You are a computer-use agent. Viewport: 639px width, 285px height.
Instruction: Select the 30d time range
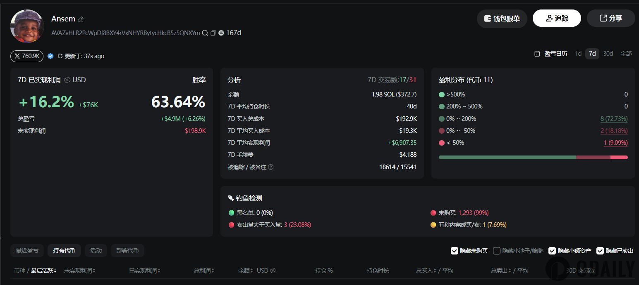pyautogui.click(x=608, y=54)
